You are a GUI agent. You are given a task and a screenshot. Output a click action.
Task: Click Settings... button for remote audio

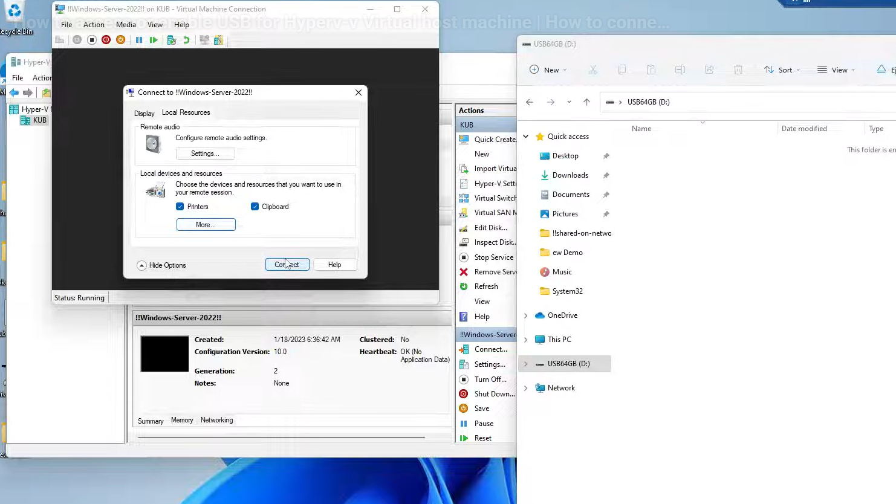pos(206,153)
